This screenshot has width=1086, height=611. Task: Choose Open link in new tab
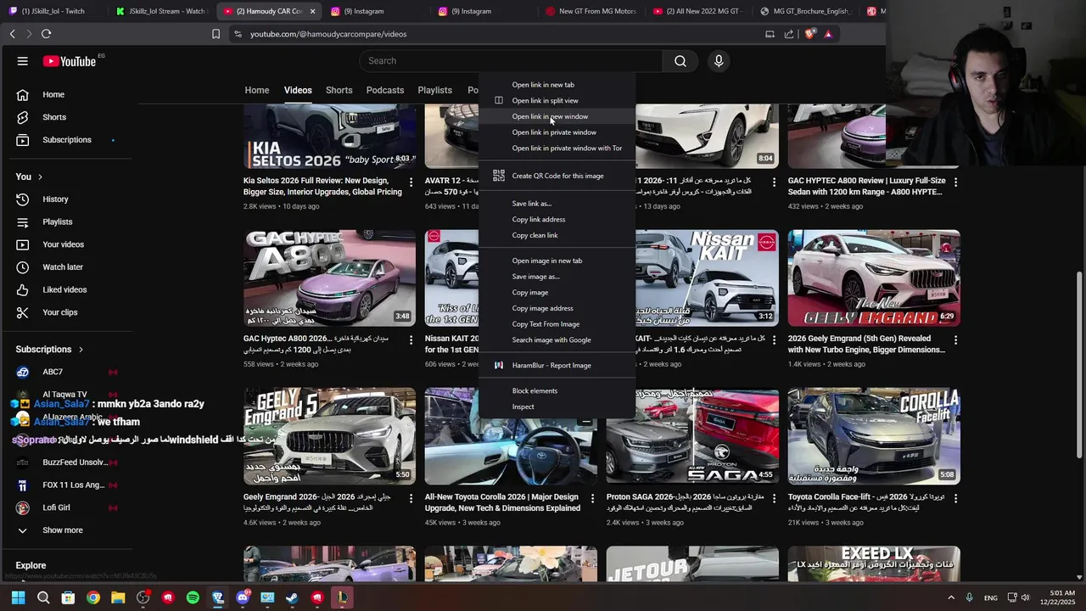(x=557, y=85)
